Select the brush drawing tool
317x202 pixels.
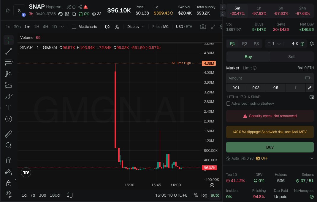coord(9,97)
